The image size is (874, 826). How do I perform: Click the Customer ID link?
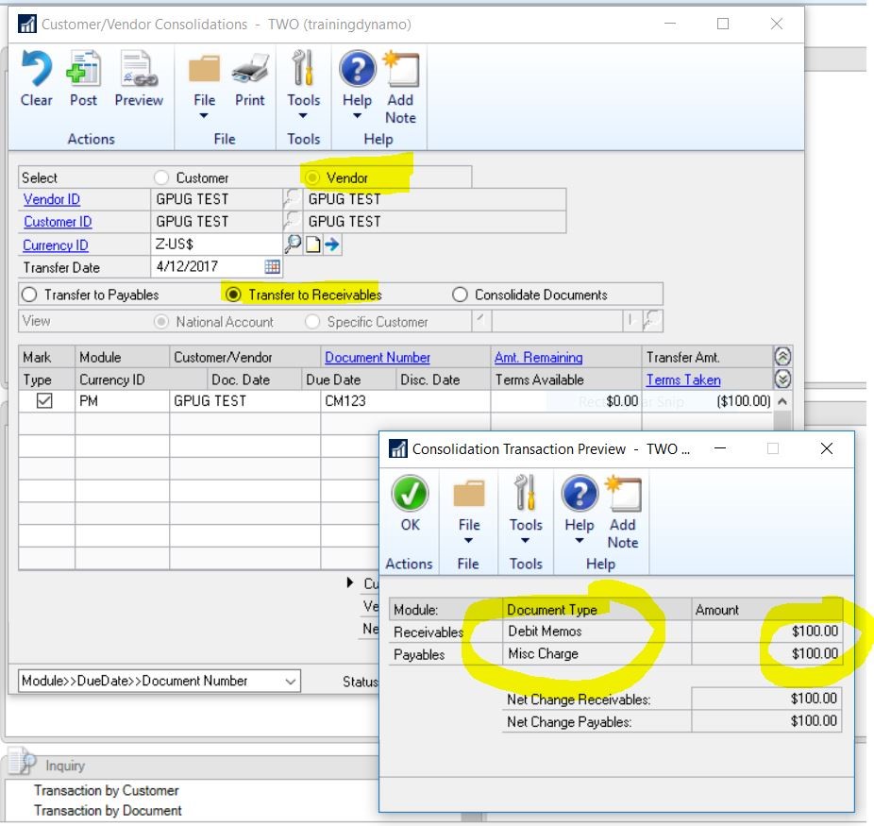pos(58,221)
